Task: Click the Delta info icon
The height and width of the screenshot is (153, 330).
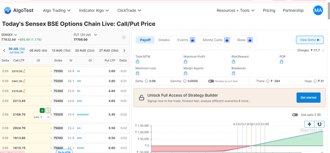Action: coord(146,81)
